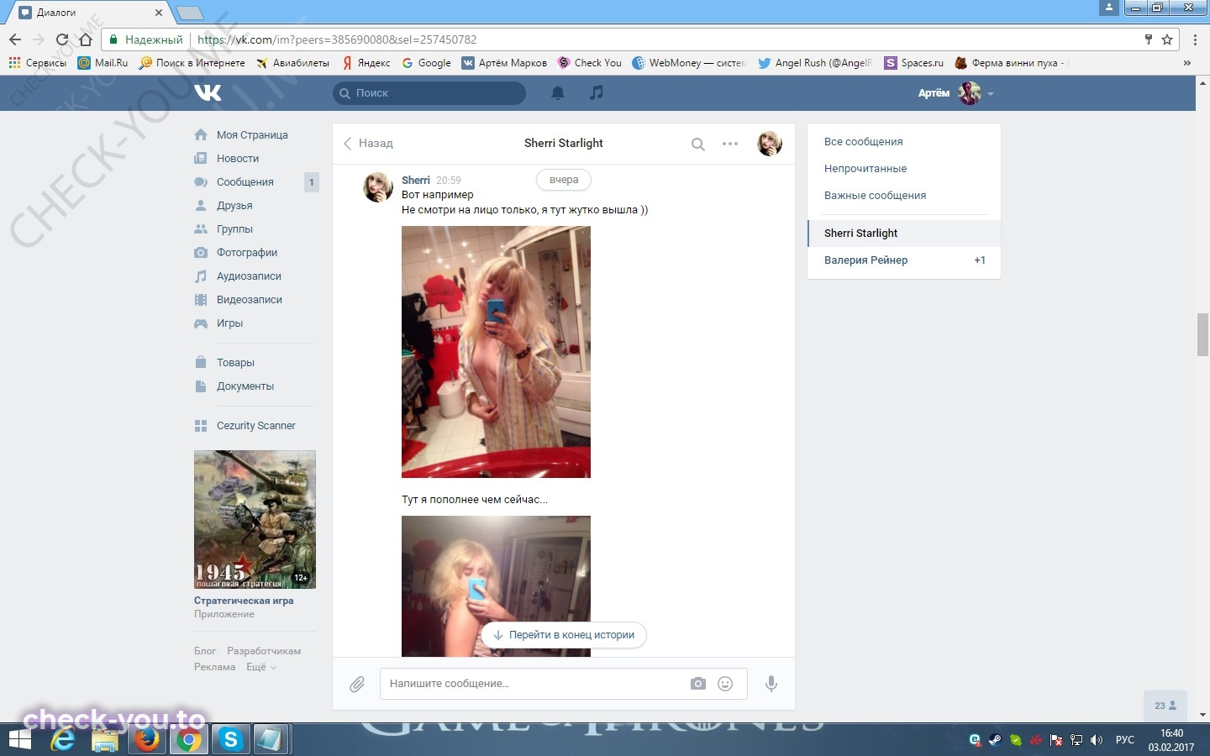The width and height of the screenshot is (1210, 756).
Task: Click the Windows Start button
Action: click(x=19, y=739)
